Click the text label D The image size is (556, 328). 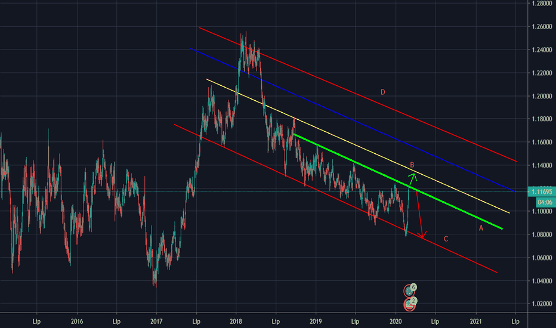pos(382,92)
